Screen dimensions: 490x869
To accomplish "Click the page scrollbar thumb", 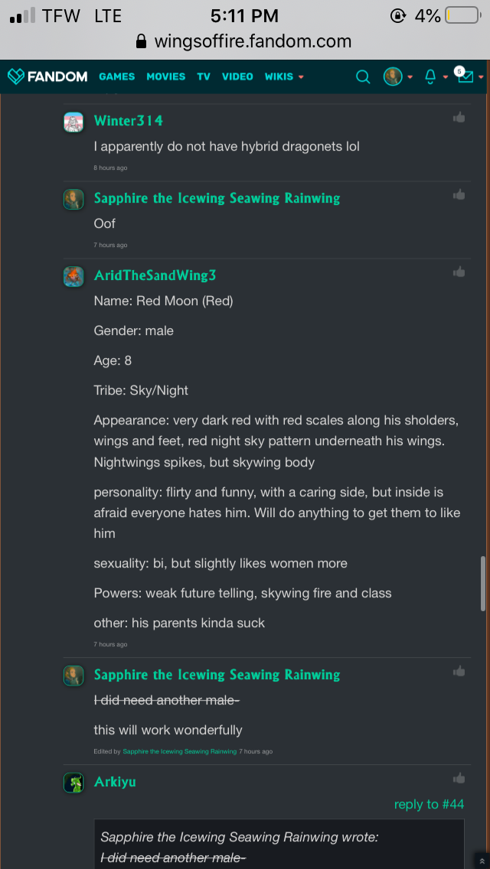I will 482,583.
